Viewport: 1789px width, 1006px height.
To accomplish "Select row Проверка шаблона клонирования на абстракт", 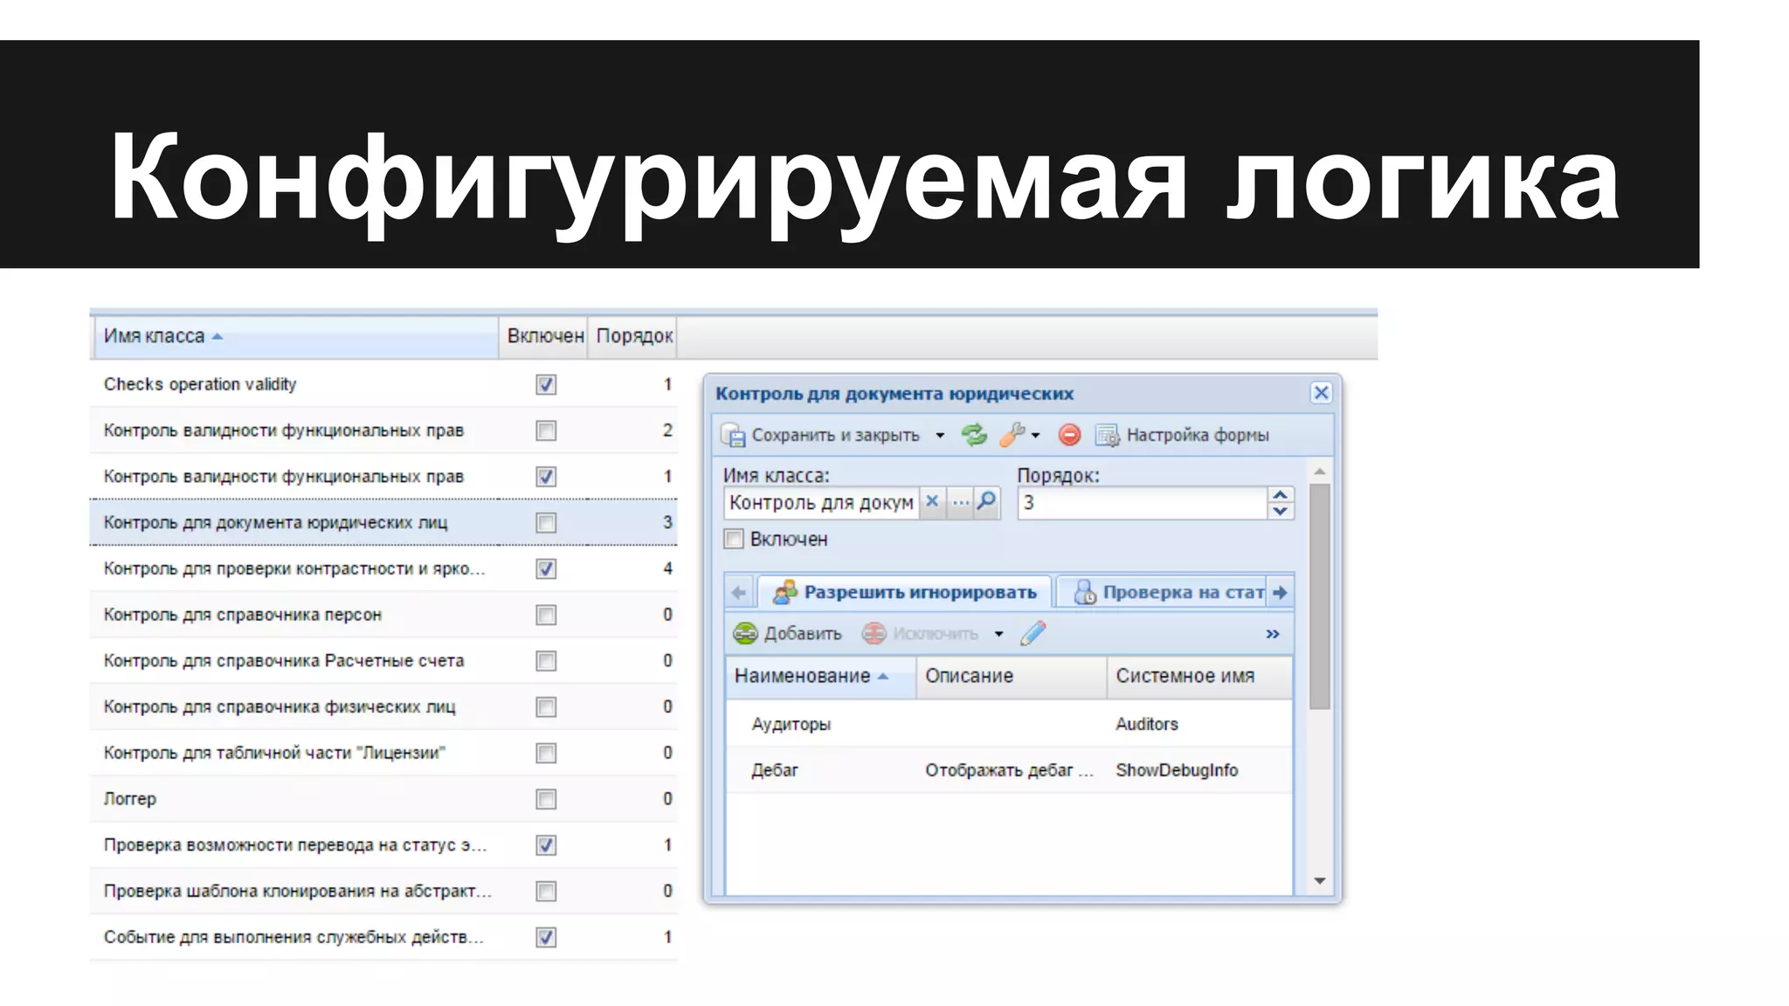I will (383, 891).
